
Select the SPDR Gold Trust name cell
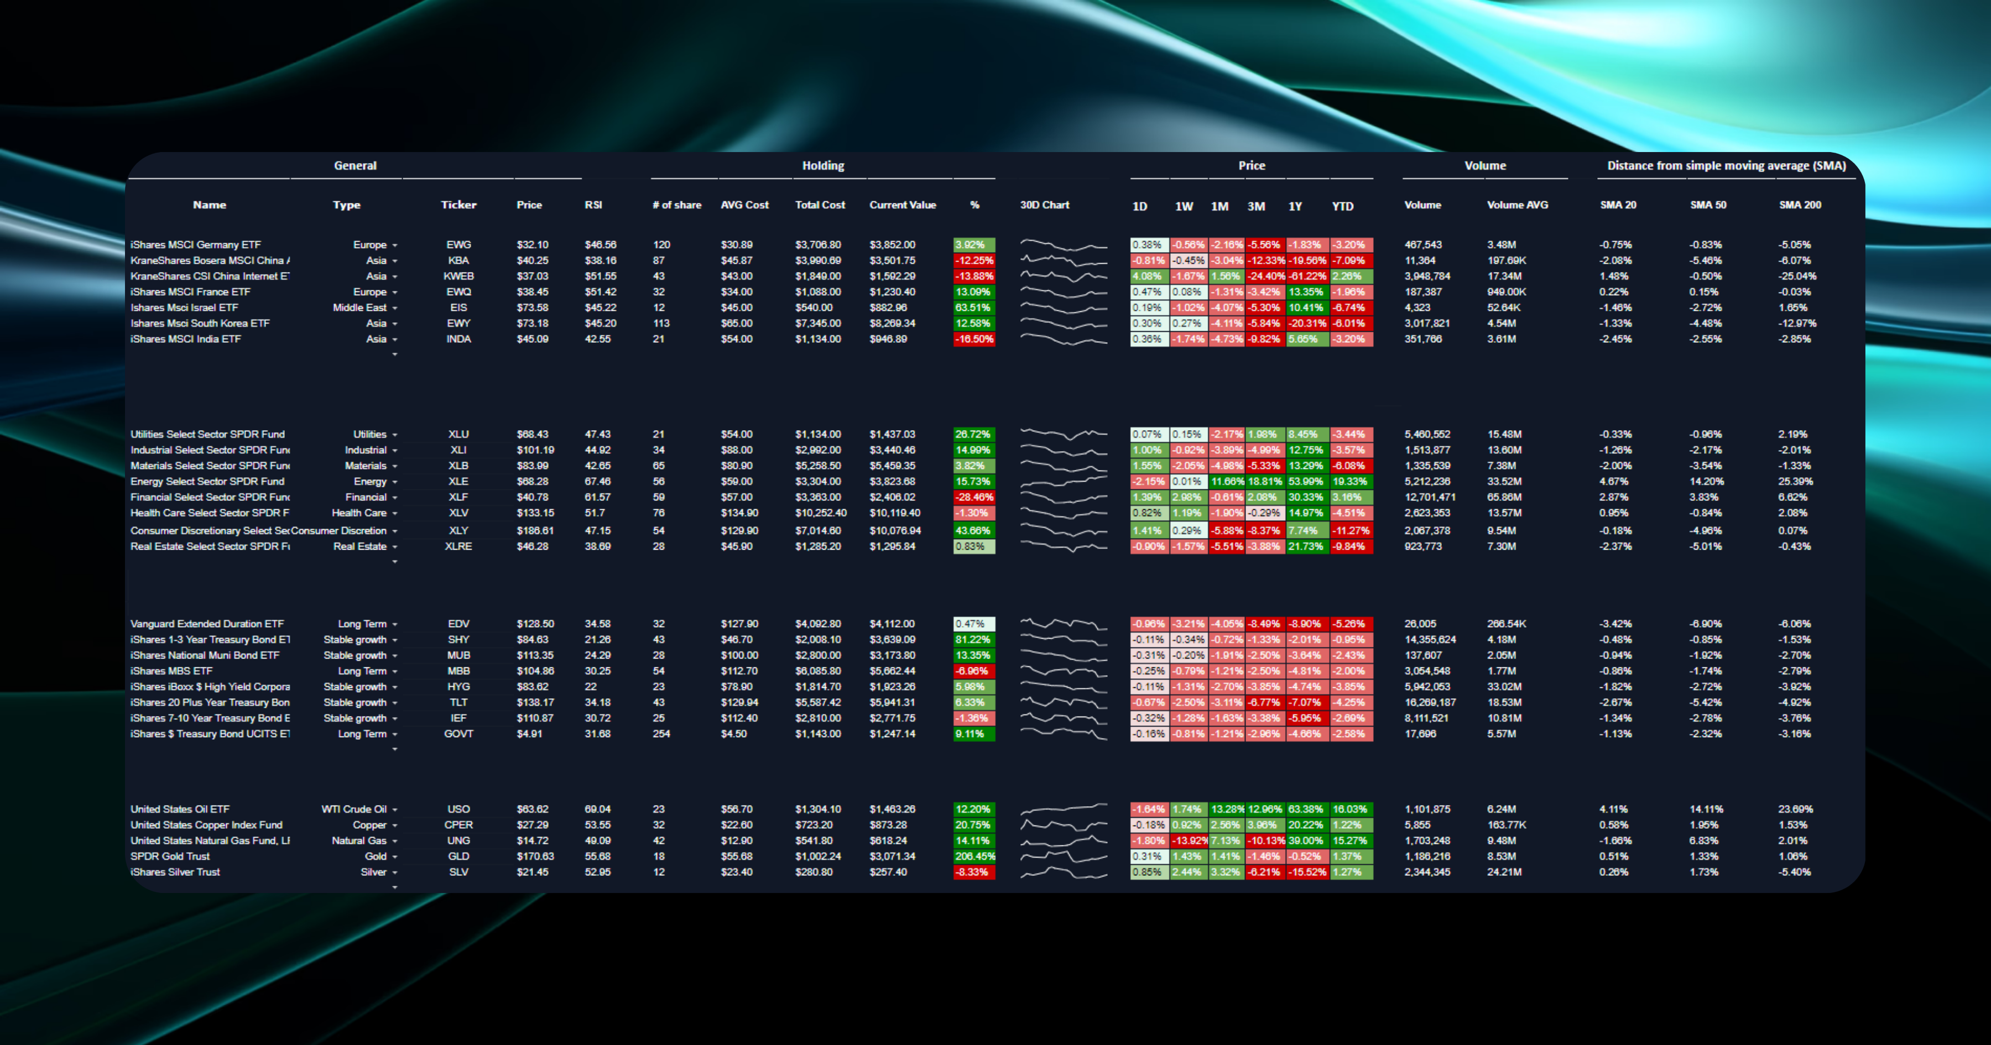170,856
